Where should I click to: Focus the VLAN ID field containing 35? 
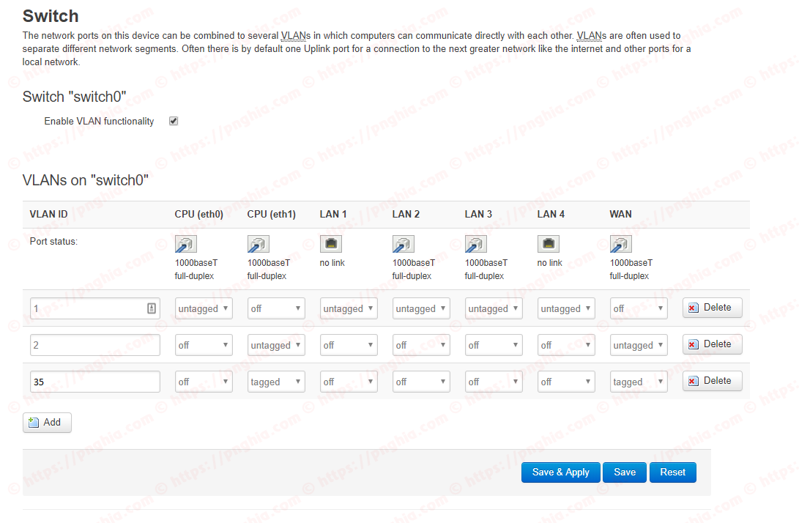coord(94,382)
